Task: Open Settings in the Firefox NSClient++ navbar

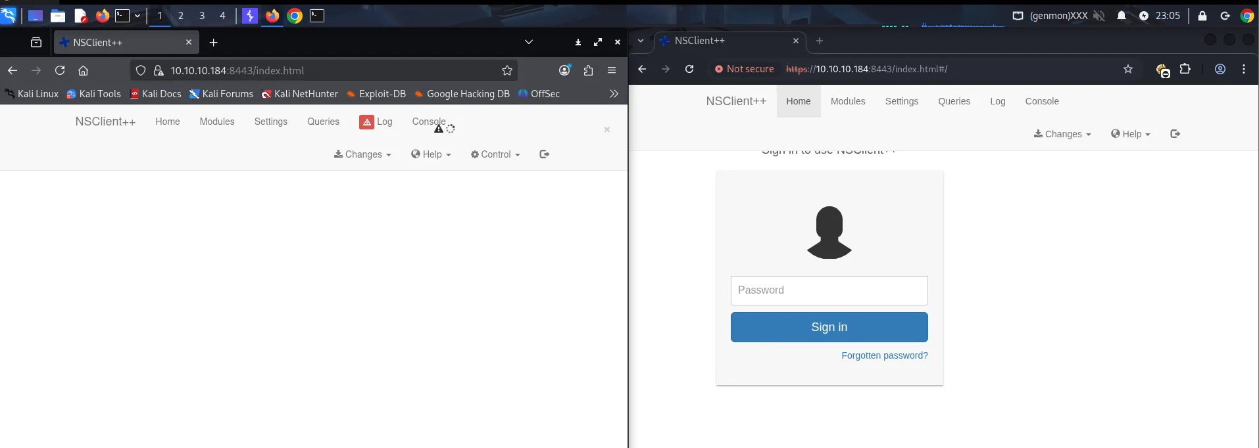Action: tap(271, 122)
